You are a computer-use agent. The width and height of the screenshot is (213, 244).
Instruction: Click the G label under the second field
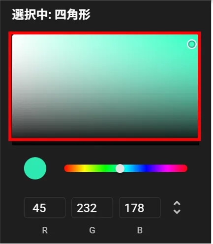point(92,230)
